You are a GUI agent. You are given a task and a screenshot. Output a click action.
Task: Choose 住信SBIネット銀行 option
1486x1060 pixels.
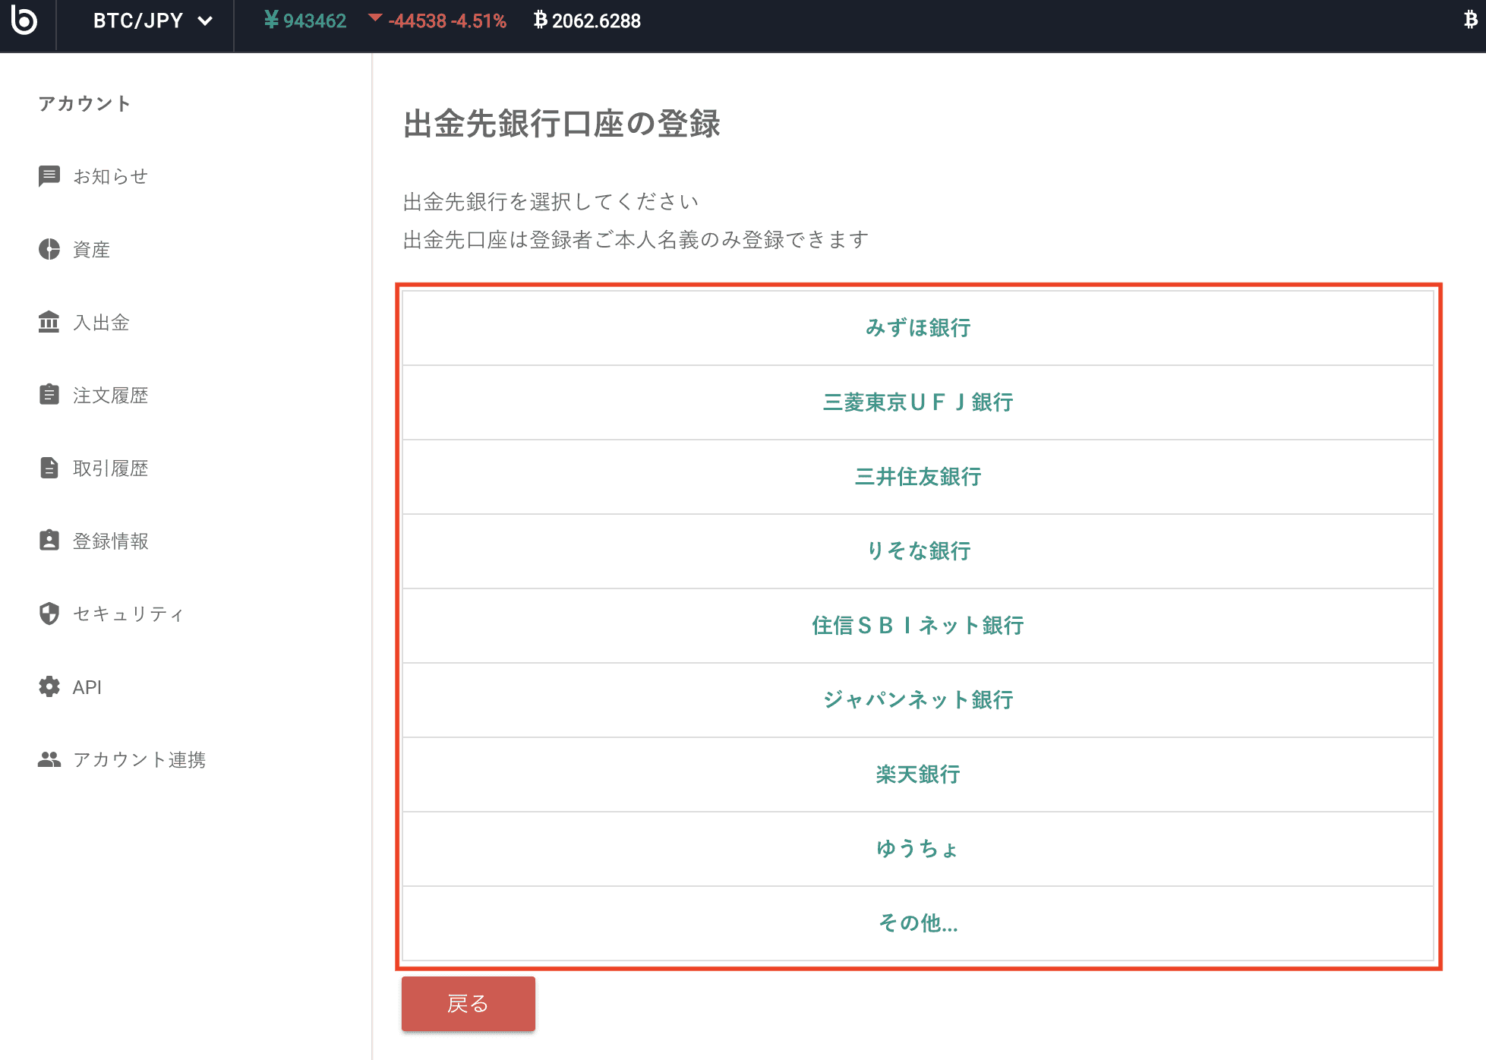click(917, 626)
